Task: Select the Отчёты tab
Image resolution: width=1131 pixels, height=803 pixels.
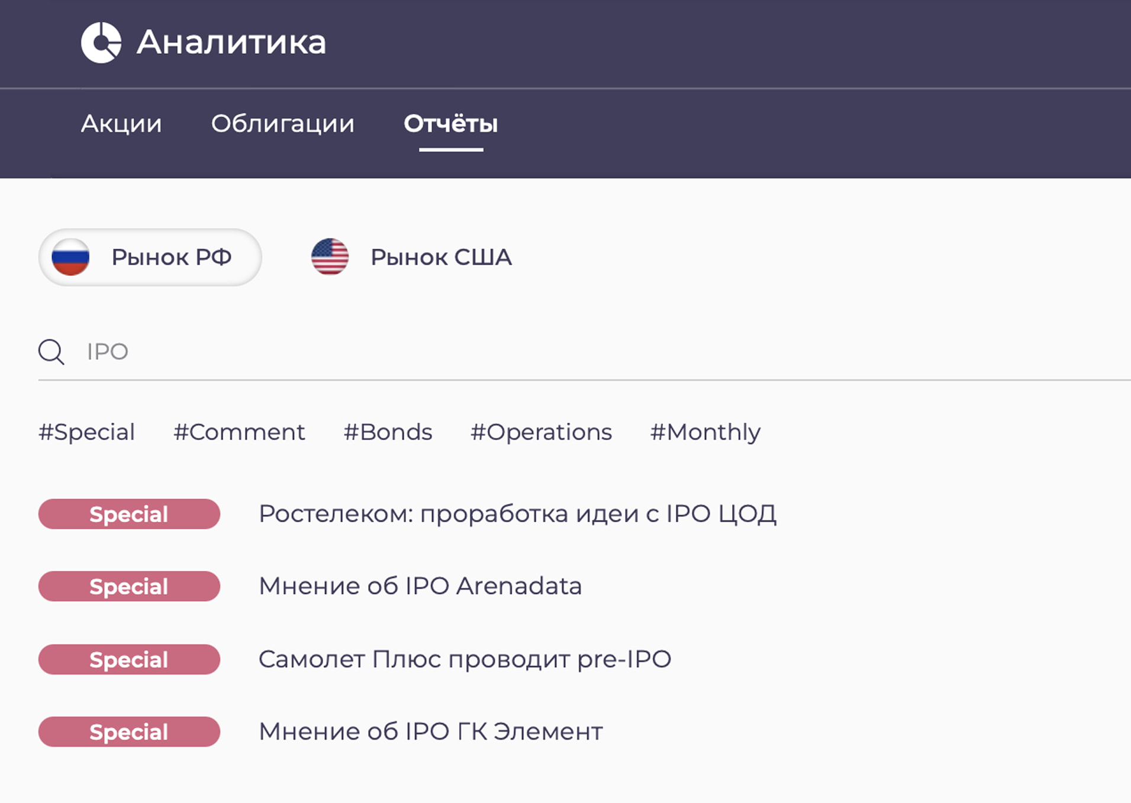Action: (x=450, y=124)
